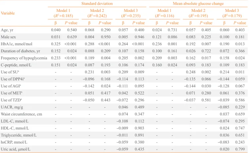Select the 0.229 value in UACR row
The image size is (249, 153).
pyautogui.click(x=240, y=107)
